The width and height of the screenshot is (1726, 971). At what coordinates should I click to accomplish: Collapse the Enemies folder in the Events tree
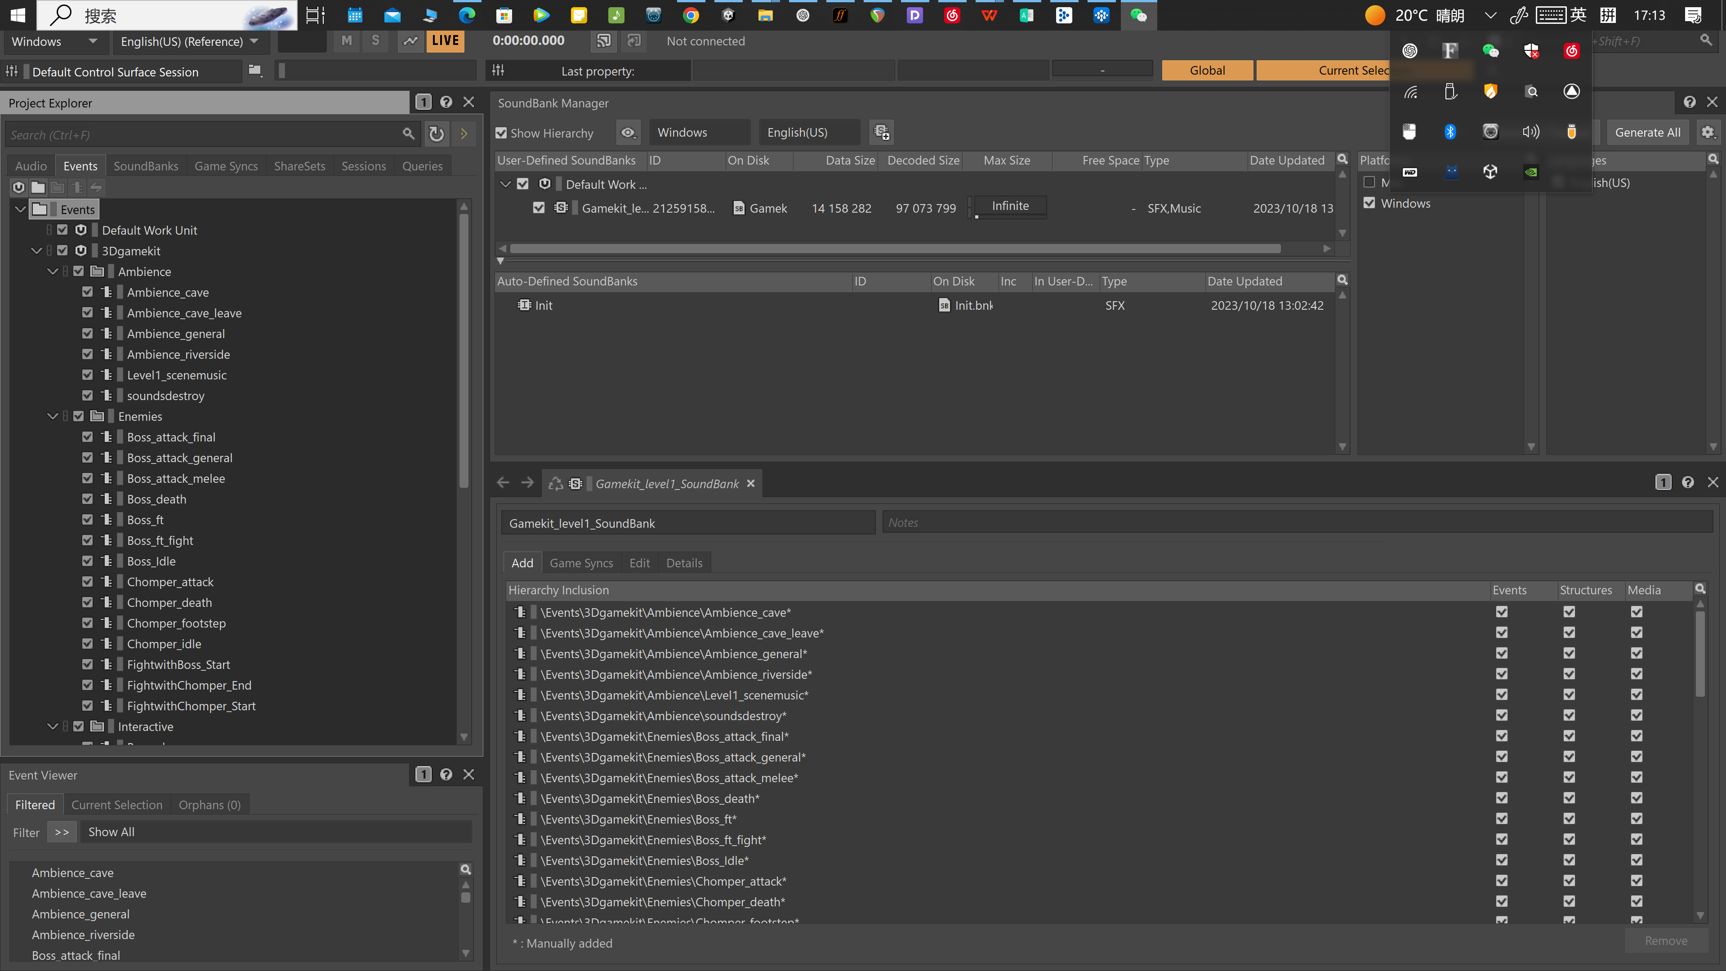click(x=52, y=416)
